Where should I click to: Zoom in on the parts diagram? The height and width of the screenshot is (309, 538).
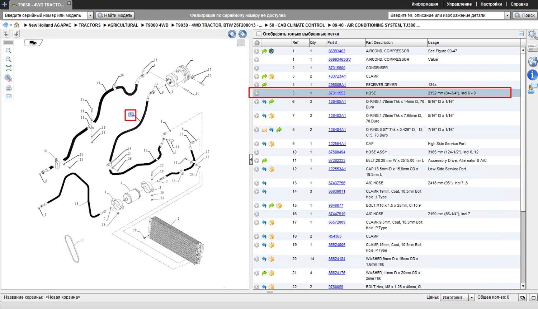click(9, 51)
